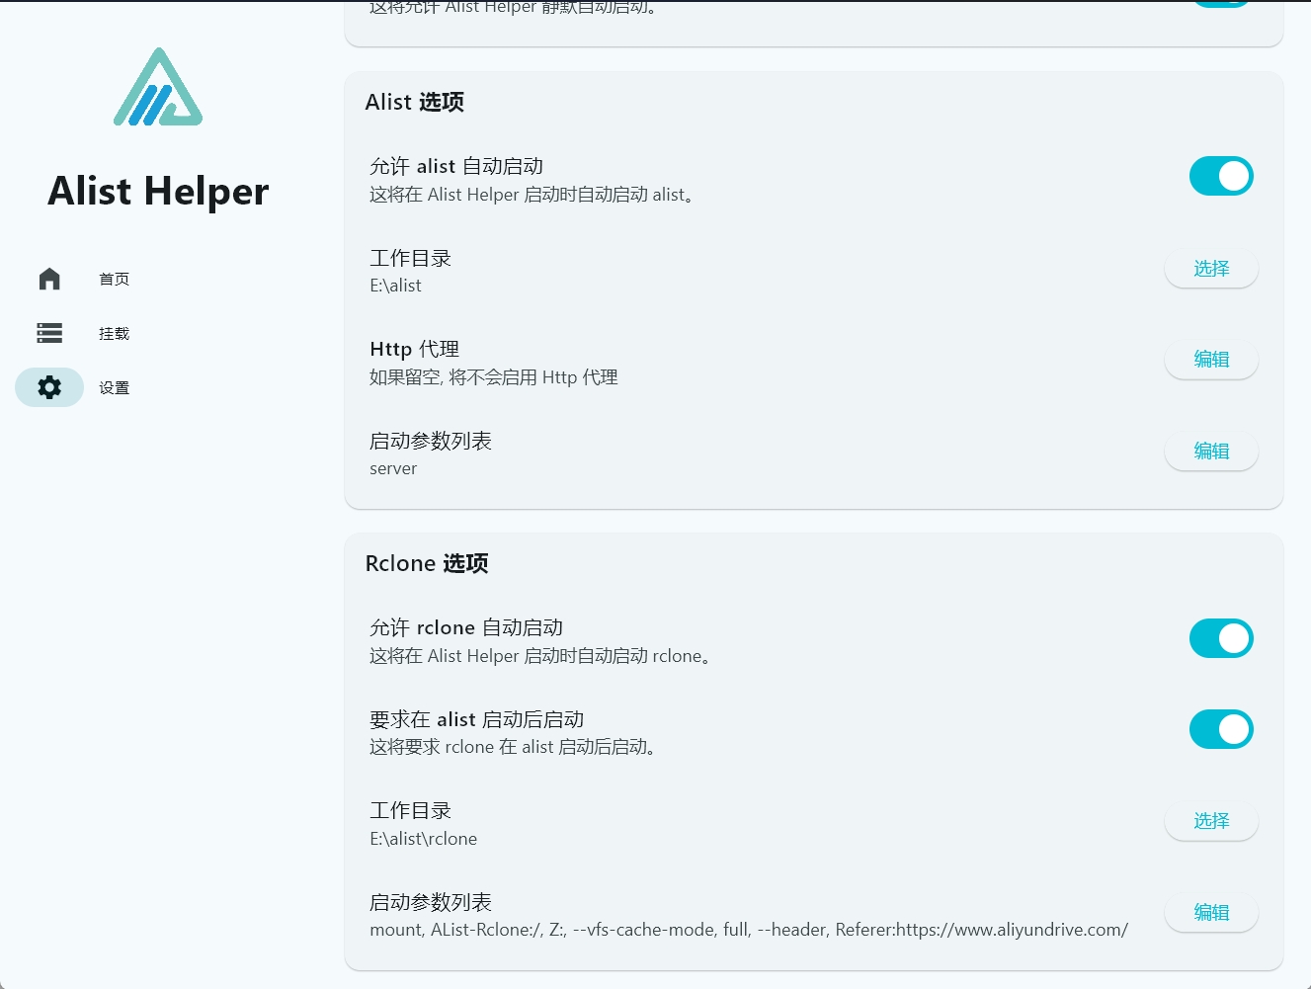Click the settings gear icon in sidebar
This screenshot has height=989, width=1311.
pyautogui.click(x=49, y=387)
